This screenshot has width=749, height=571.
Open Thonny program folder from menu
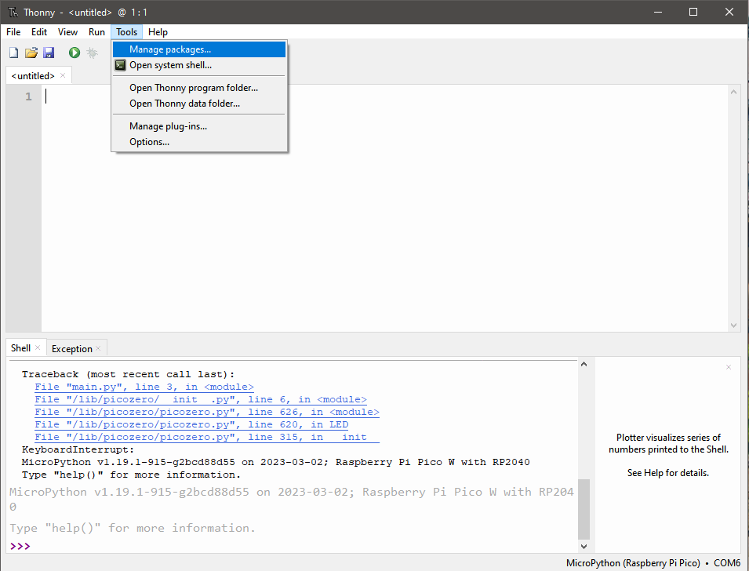pyautogui.click(x=193, y=88)
